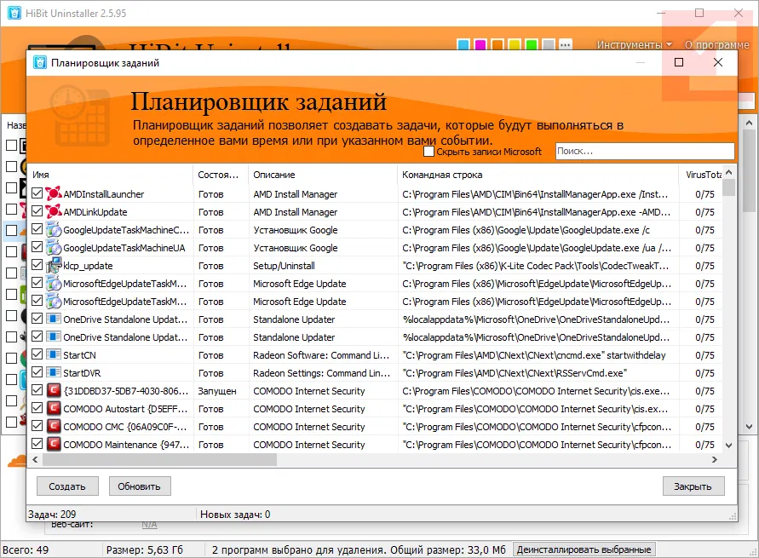Sort by the Состояние column header
The width and height of the screenshot is (759, 558).
pyautogui.click(x=221, y=175)
